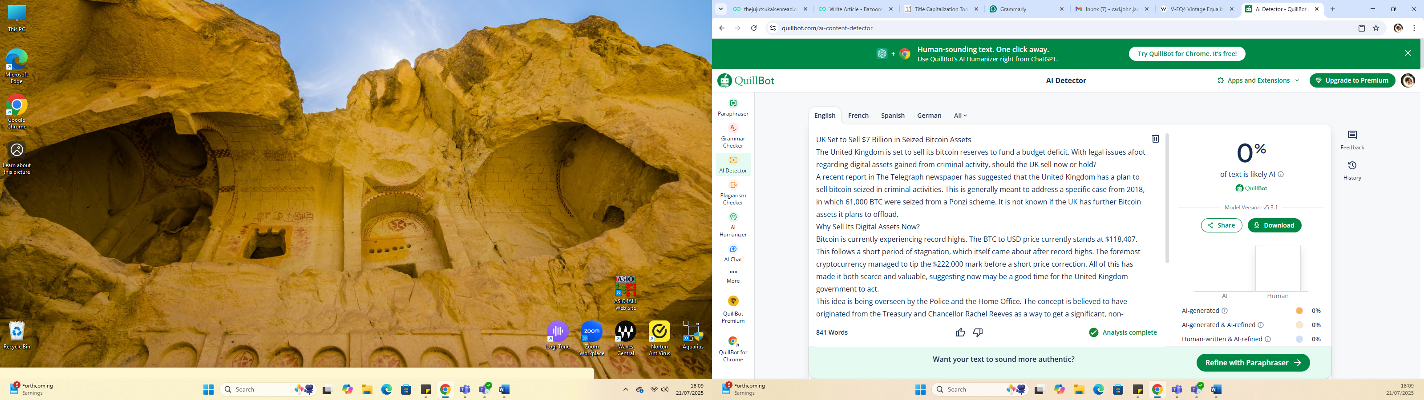Click the Share button

point(1221,225)
